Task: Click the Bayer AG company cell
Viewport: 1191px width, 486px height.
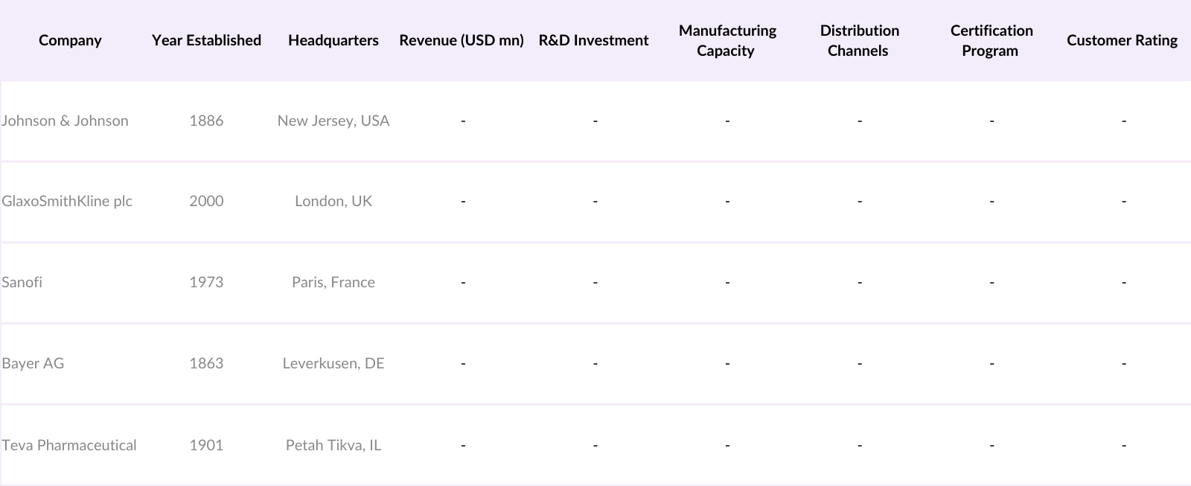Action: pyautogui.click(x=33, y=363)
